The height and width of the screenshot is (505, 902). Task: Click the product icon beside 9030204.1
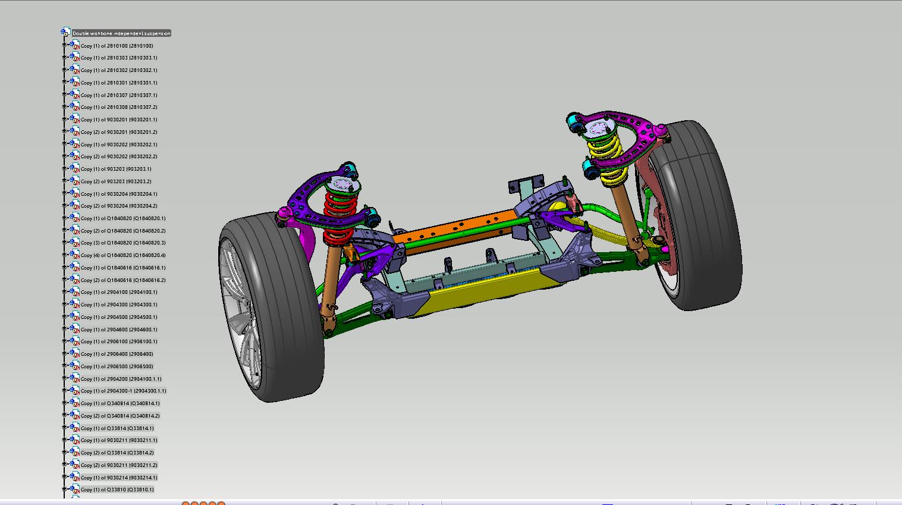click(x=75, y=193)
